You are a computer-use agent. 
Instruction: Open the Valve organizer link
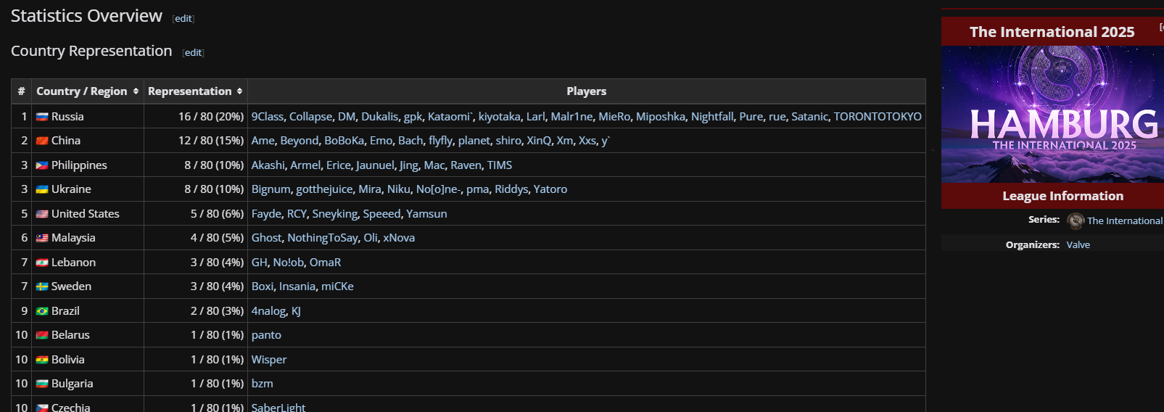1078,245
